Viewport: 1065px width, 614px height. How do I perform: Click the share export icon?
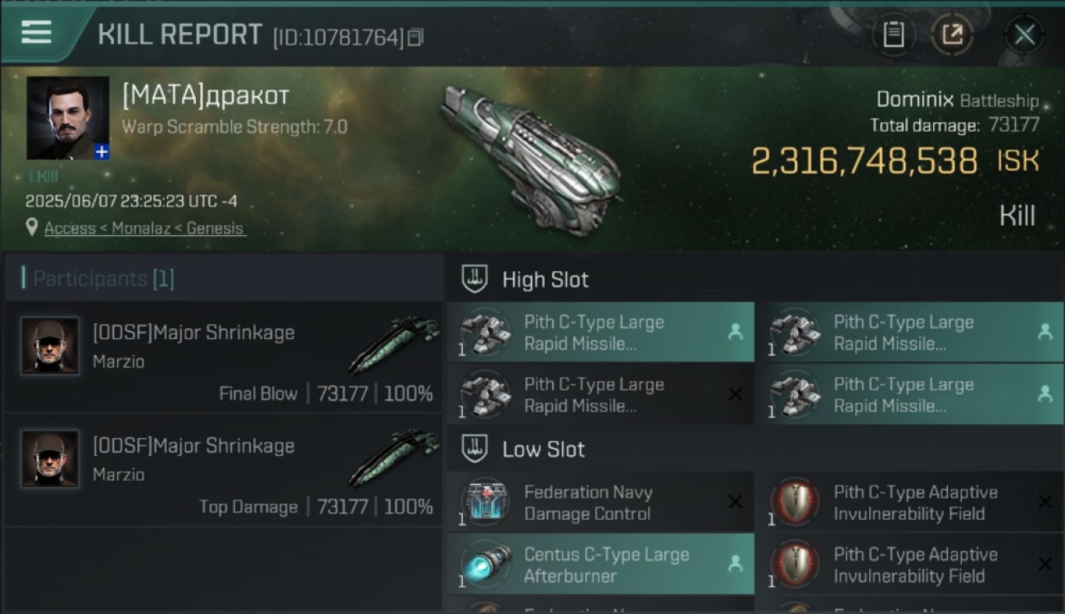[952, 34]
